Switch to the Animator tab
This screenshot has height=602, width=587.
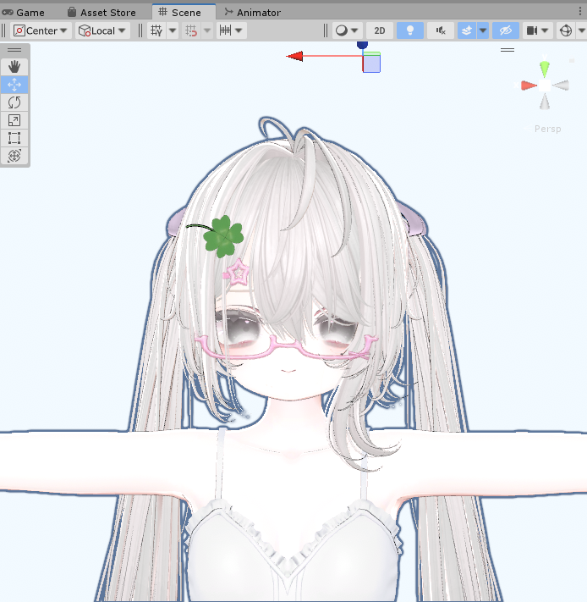253,13
